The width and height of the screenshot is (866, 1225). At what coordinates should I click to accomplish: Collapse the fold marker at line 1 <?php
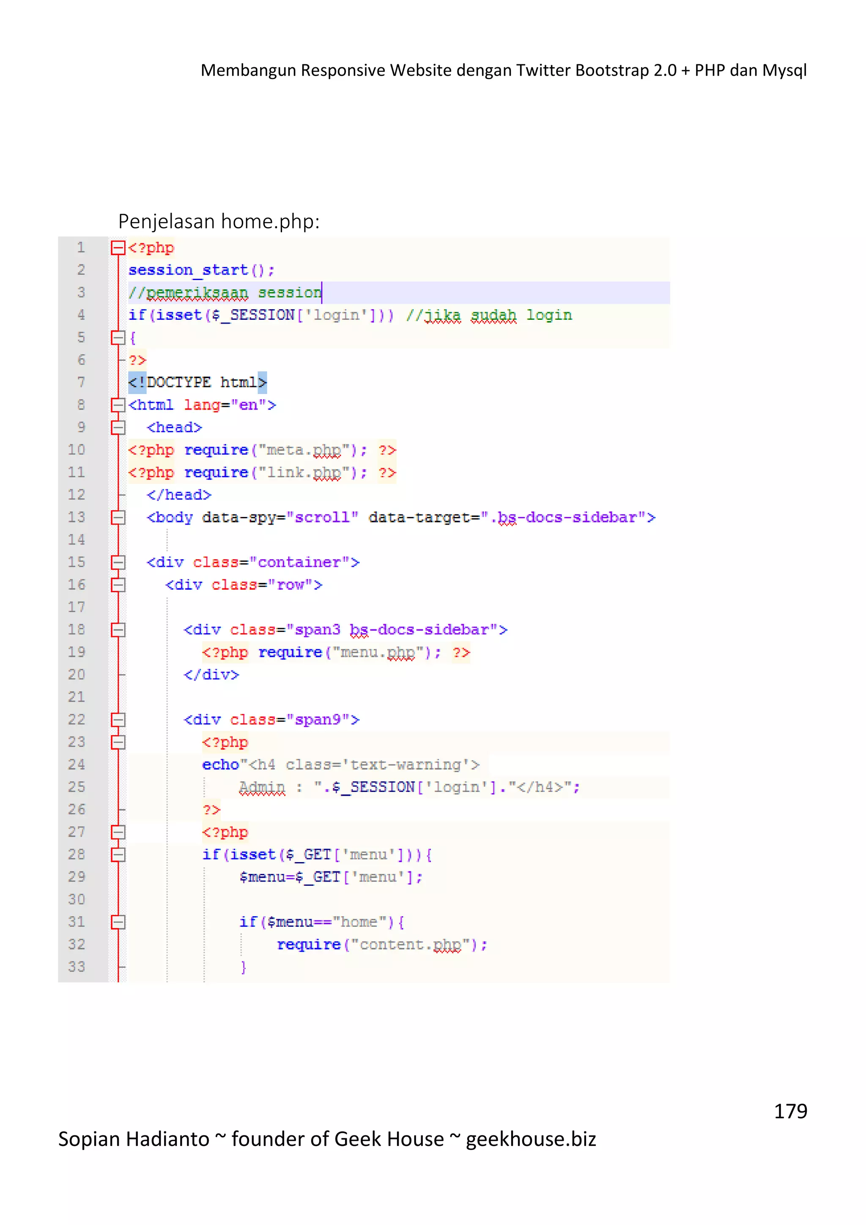[x=118, y=247]
